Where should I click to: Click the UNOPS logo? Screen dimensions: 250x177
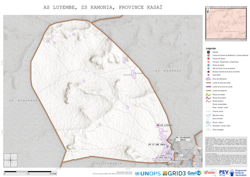tap(148, 173)
